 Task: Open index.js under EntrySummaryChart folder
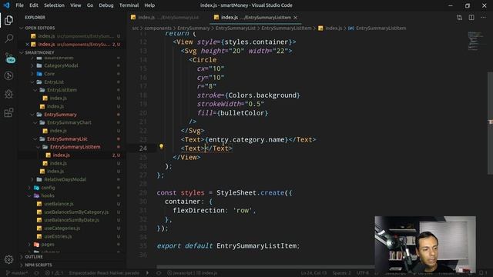coord(72,131)
